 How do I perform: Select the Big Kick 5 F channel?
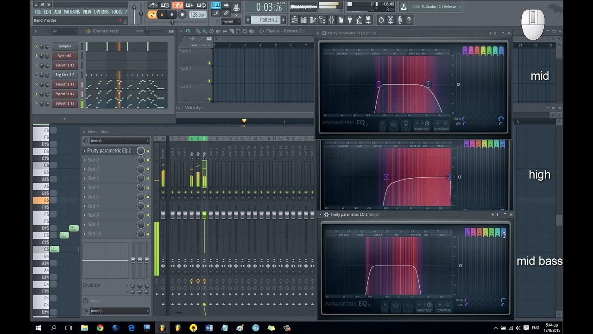click(65, 75)
